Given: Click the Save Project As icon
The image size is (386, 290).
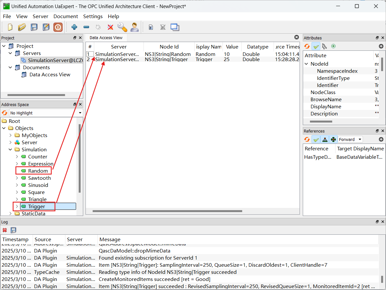Looking at the screenshot, I should point(46,27).
